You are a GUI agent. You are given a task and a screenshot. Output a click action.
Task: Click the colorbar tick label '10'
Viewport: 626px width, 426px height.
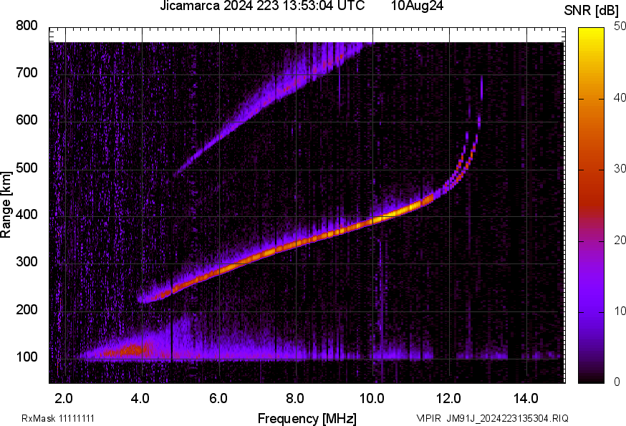click(620, 311)
